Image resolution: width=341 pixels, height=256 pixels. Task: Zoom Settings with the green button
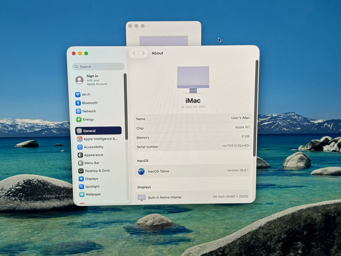(86, 53)
